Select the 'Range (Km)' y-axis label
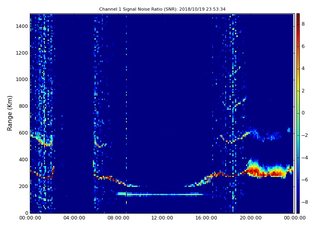The image size is (315, 236). pyautogui.click(x=9, y=113)
